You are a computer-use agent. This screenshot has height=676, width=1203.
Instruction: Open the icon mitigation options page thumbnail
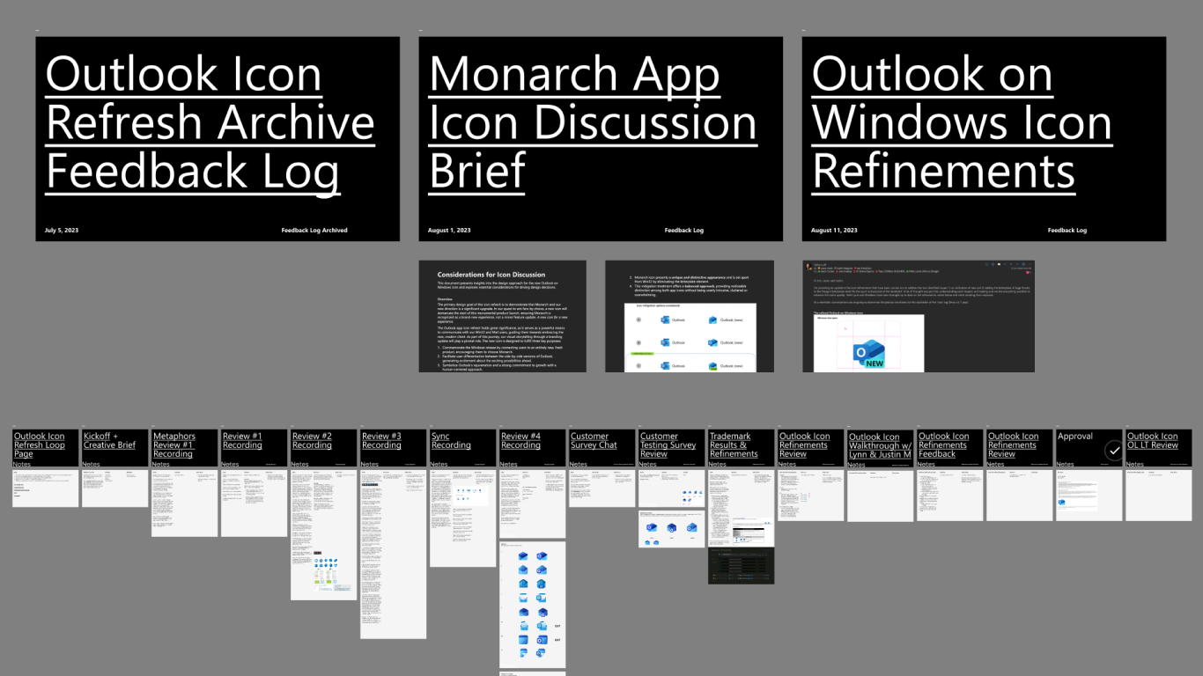690,316
